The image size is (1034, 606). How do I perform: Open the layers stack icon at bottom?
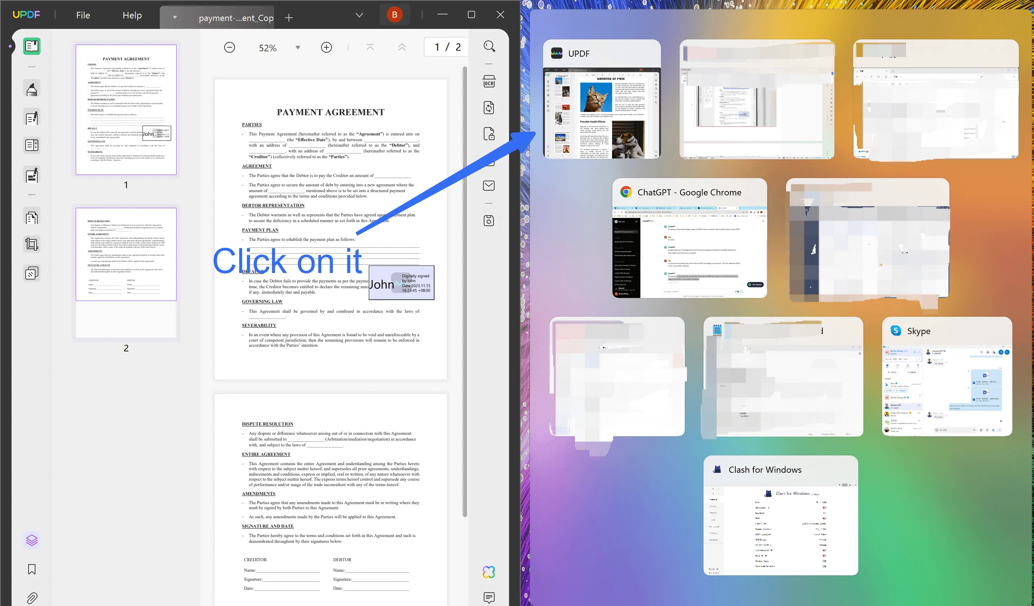[32, 540]
